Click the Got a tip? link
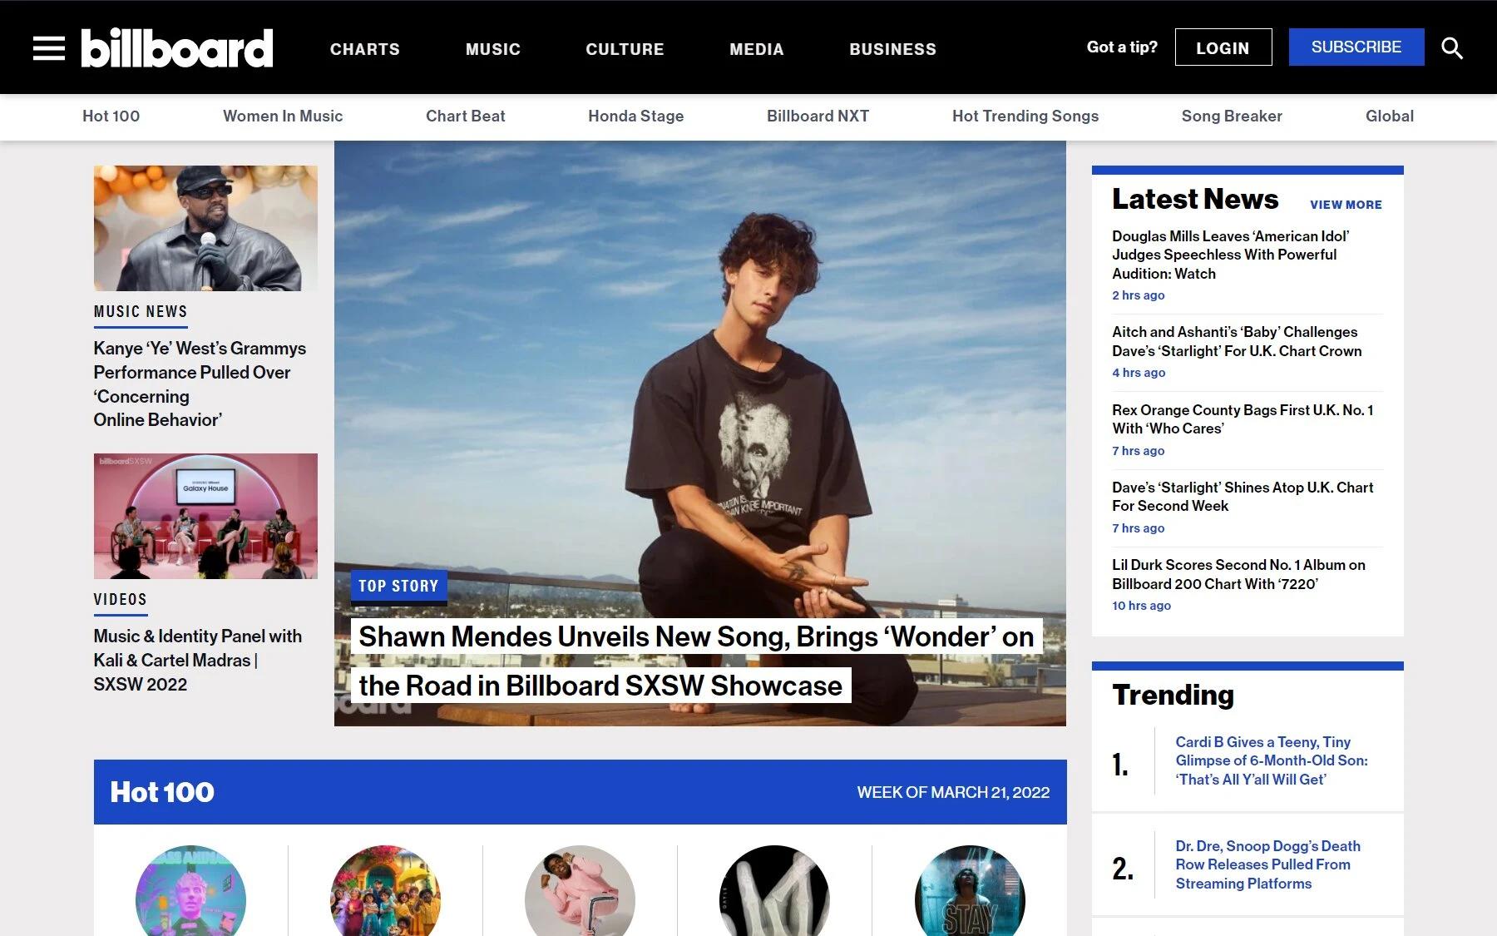Screen dimensions: 1497x936 pyautogui.click(x=1121, y=47)
